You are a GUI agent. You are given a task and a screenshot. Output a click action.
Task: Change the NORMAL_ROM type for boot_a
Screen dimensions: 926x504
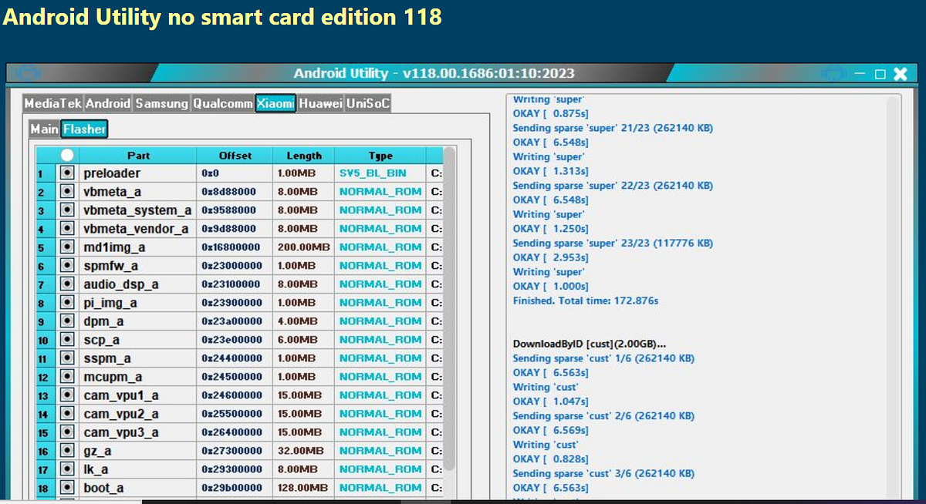click(x=380, y=487)
